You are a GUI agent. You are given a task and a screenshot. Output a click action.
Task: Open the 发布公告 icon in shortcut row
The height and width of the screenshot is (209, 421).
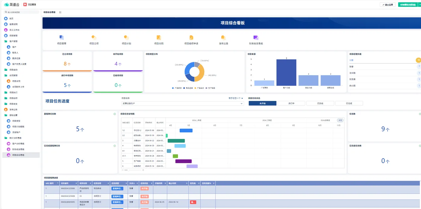point(223,38)
